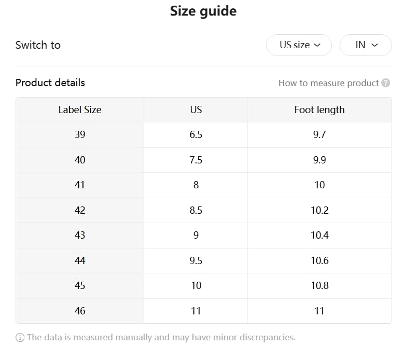Image resolution: width=404 pixels, height=359 pixels.
Task: Click the Foot length column header
Action: (x=319, y=110)
